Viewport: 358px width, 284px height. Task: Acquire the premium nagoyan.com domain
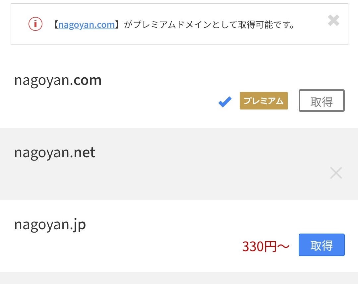(321, 101)
